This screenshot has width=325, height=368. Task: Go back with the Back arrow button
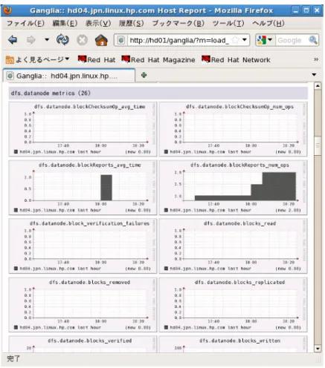[13, 40]
